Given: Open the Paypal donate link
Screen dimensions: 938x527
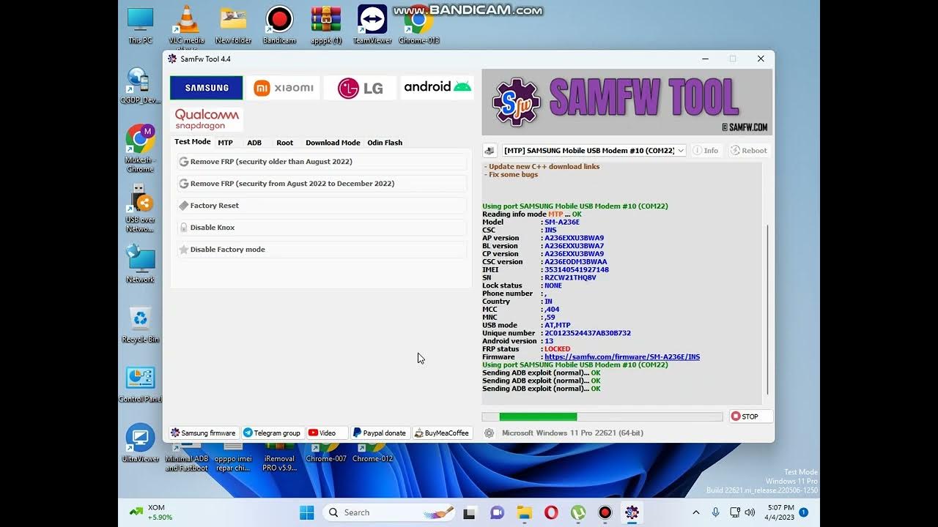Looking at the screenshot, I should pyautogui.click(x=380, y=433).
